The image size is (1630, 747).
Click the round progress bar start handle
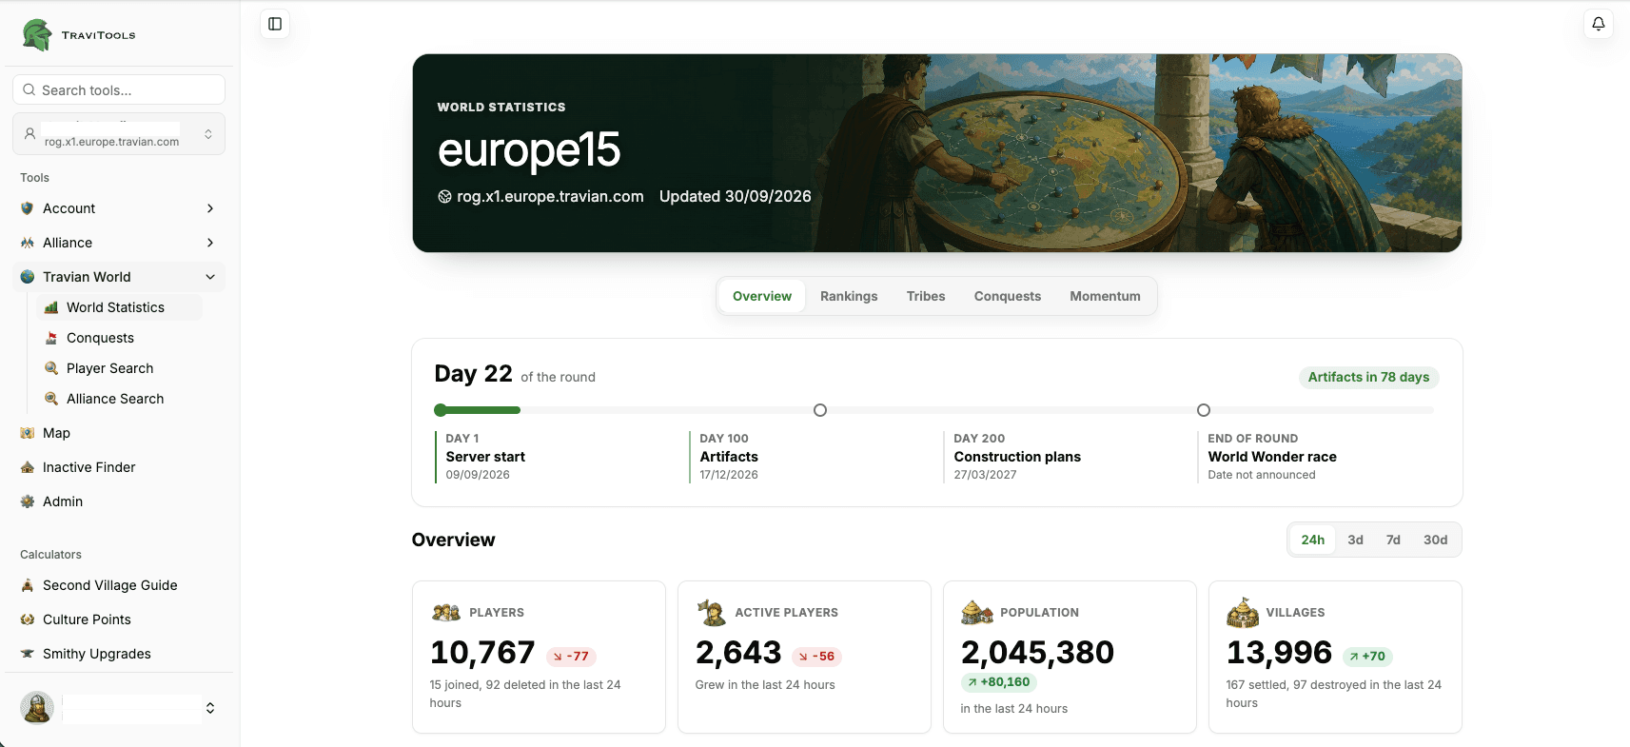441,410
